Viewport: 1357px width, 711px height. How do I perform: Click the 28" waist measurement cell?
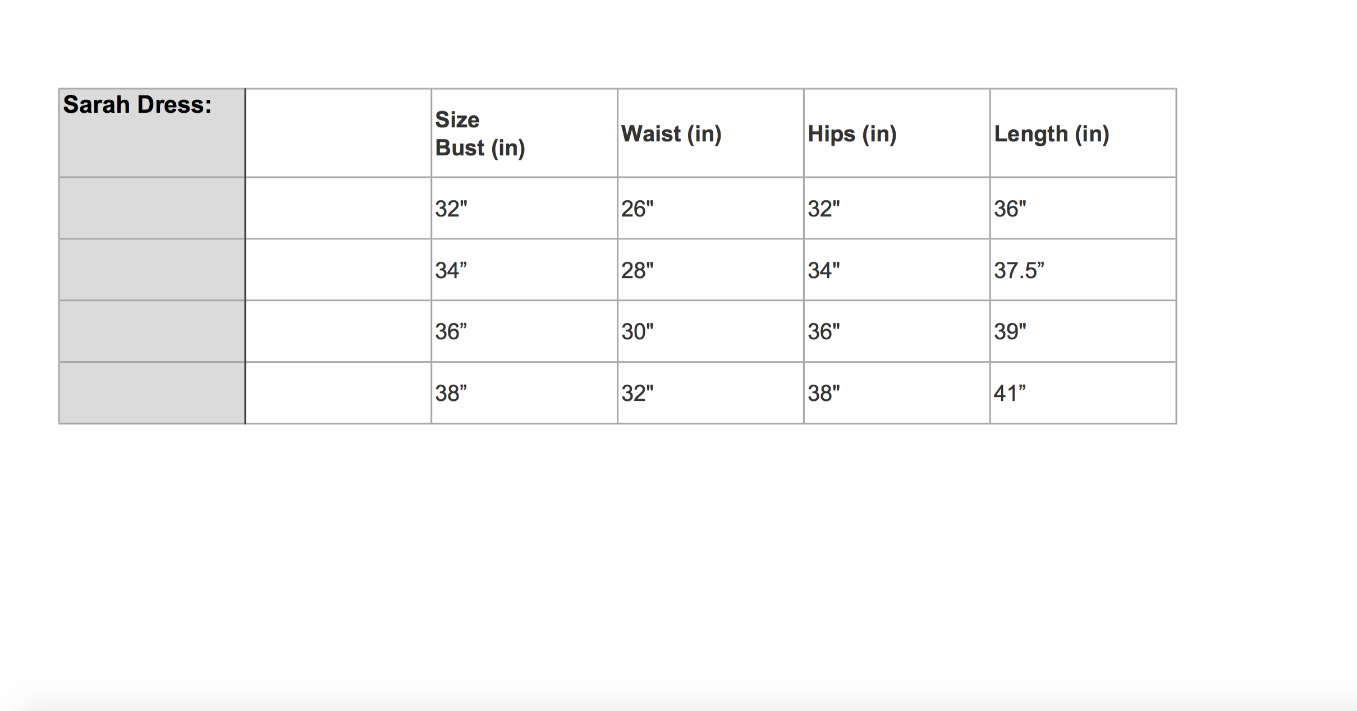pos(638,270)
